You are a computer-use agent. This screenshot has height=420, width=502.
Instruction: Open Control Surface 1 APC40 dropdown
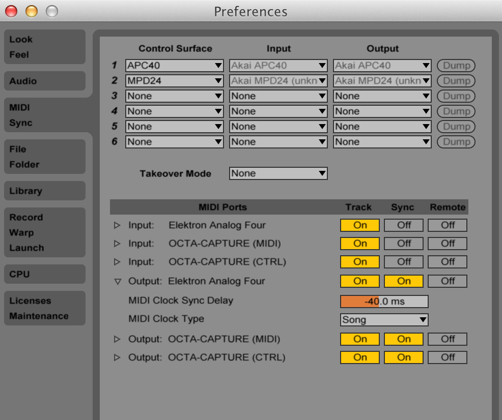[175, 66]
